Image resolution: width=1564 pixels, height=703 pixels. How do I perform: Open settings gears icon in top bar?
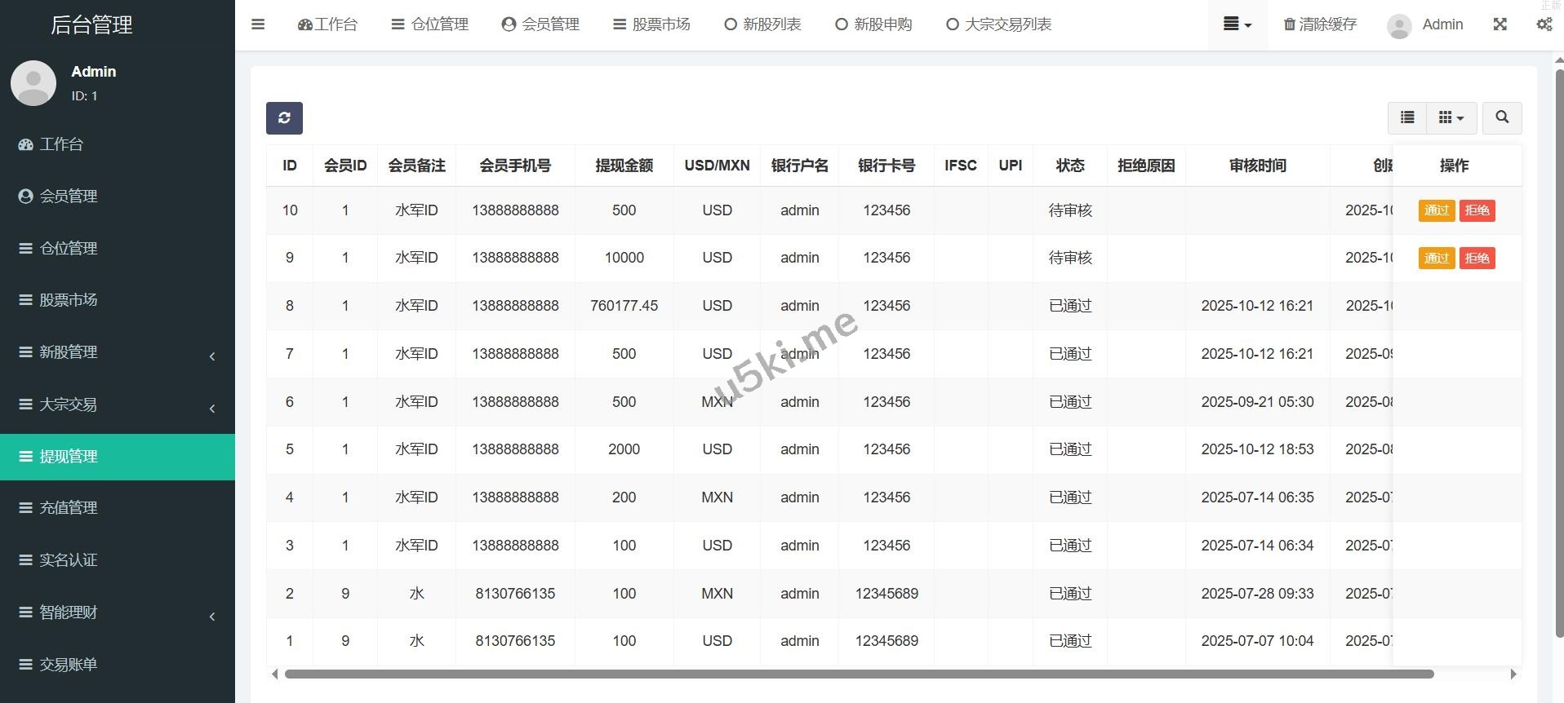click(x=1544, y=24)
